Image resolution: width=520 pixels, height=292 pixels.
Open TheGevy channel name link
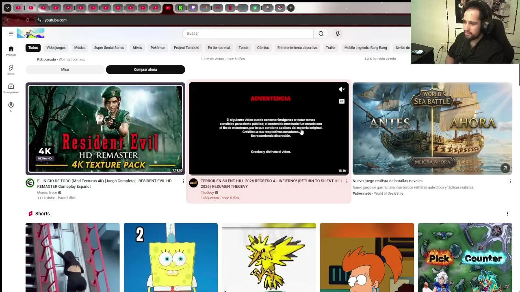[207, 193]
